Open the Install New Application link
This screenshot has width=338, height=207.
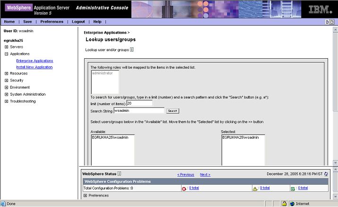pos(35,67)
